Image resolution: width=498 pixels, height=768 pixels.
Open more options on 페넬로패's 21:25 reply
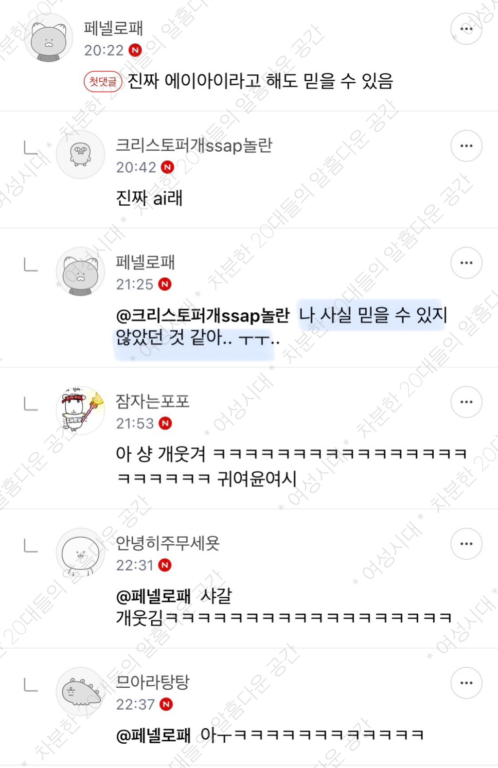coord(466,263)
